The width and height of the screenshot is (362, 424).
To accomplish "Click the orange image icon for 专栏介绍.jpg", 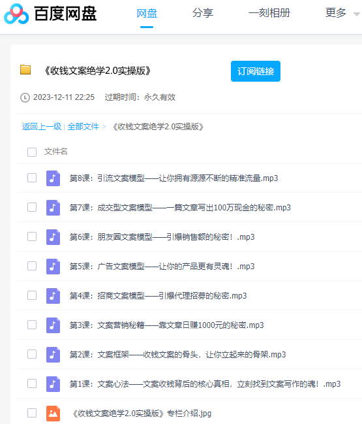I will 53,414.
